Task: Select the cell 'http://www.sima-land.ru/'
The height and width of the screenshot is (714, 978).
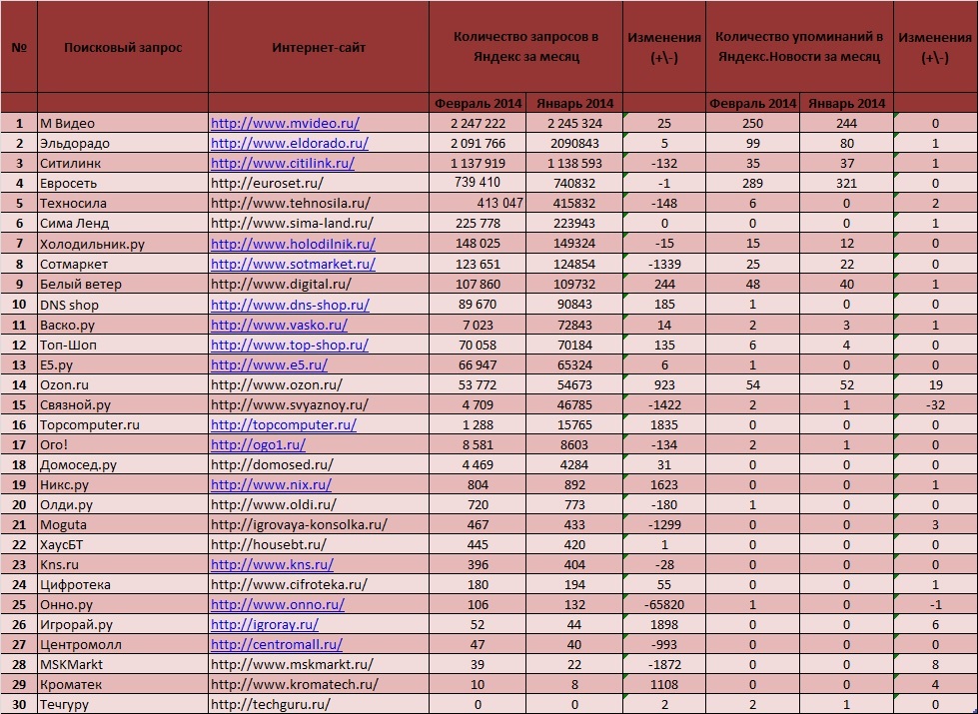Action: (x=319, y=224)
